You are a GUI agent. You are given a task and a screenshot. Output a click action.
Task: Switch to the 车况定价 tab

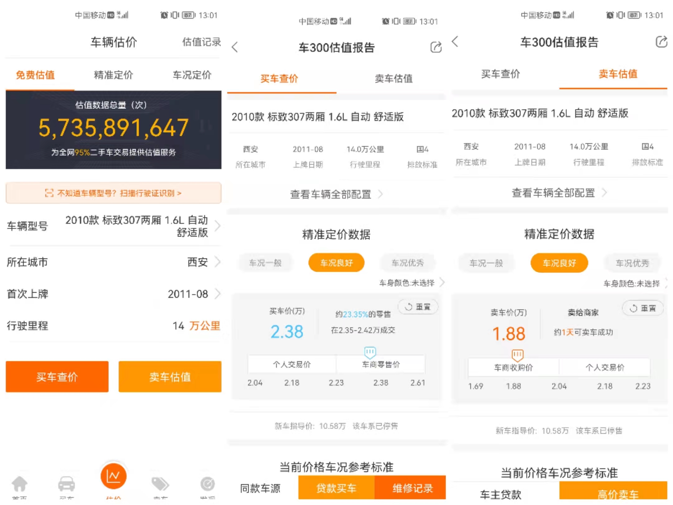coord(192,75)
